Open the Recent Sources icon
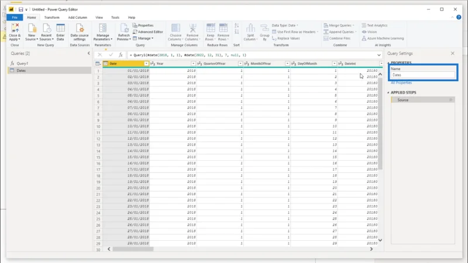 (x=46, y=32)
